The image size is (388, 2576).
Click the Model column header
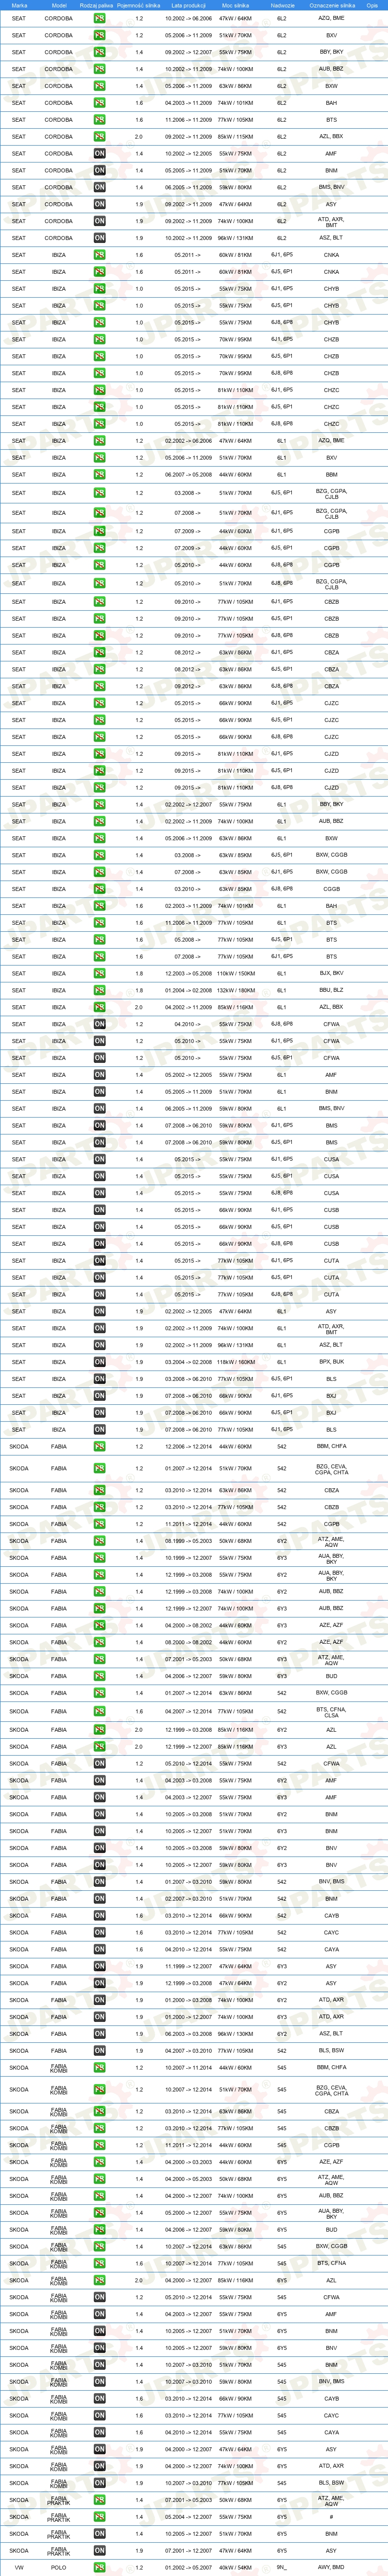[59, 5]
